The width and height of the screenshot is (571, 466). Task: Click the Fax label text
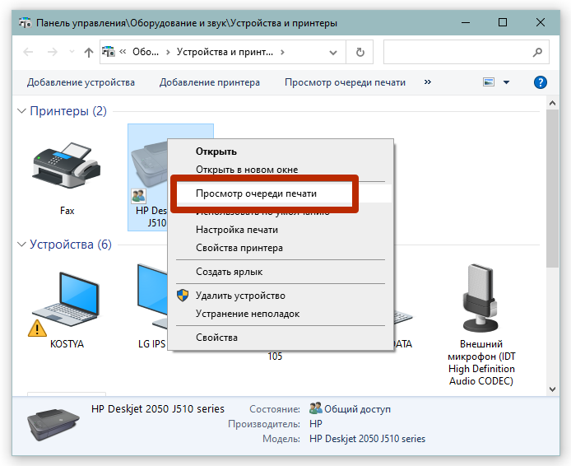pos(67,211)
